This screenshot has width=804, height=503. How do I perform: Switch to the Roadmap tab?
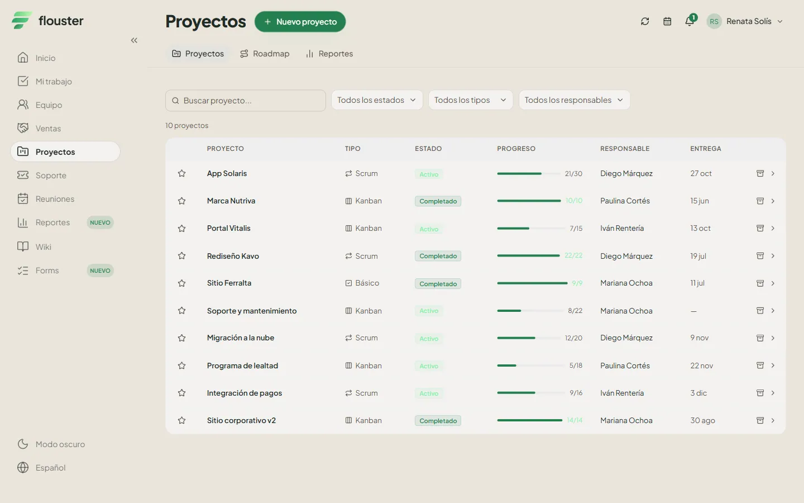click(265, 54)
